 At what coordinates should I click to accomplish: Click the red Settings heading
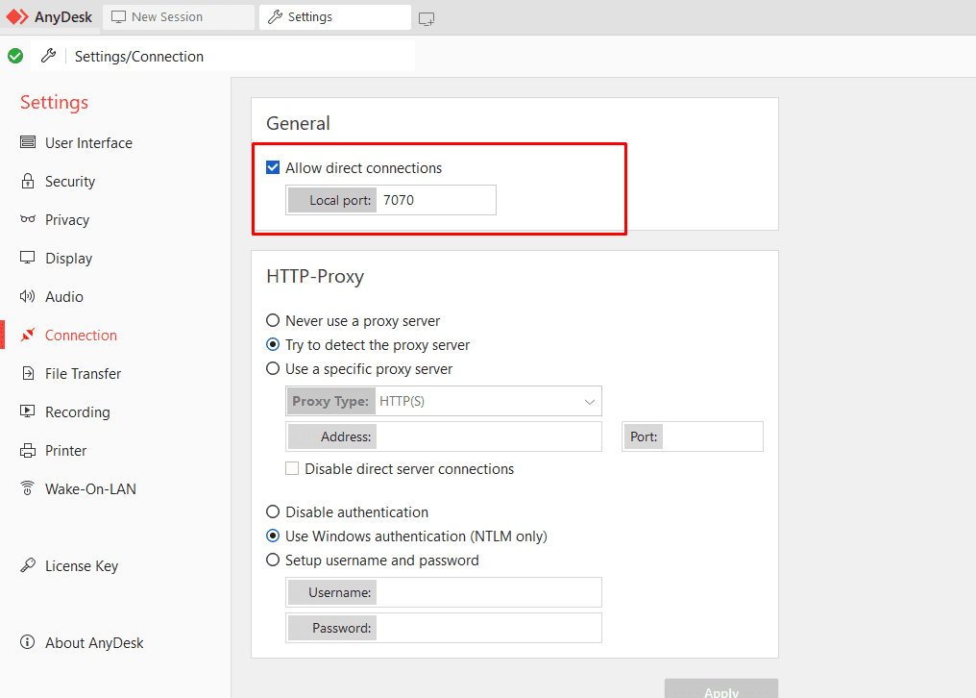[54, 102]
